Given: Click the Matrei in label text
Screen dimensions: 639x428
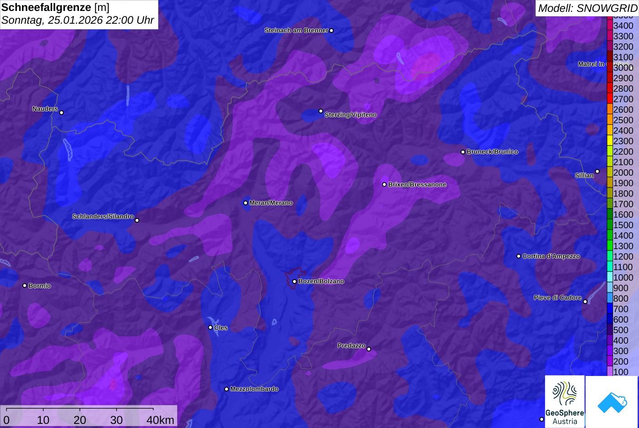Looking at the screenshot, I should click(592, 64).
